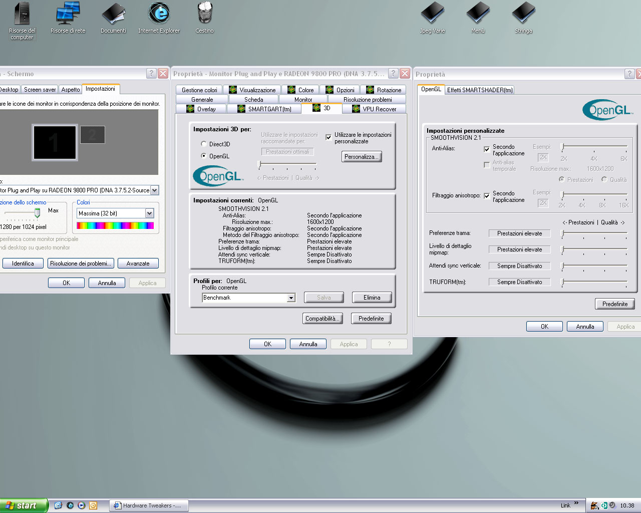Toggle Utilizzare le impostazioni personalizzate checkbox
This screenshot has height=513, width=641.
pos(329,137)
